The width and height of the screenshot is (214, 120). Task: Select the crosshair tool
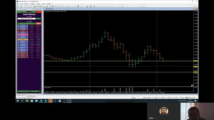click(x=126, y=6)
